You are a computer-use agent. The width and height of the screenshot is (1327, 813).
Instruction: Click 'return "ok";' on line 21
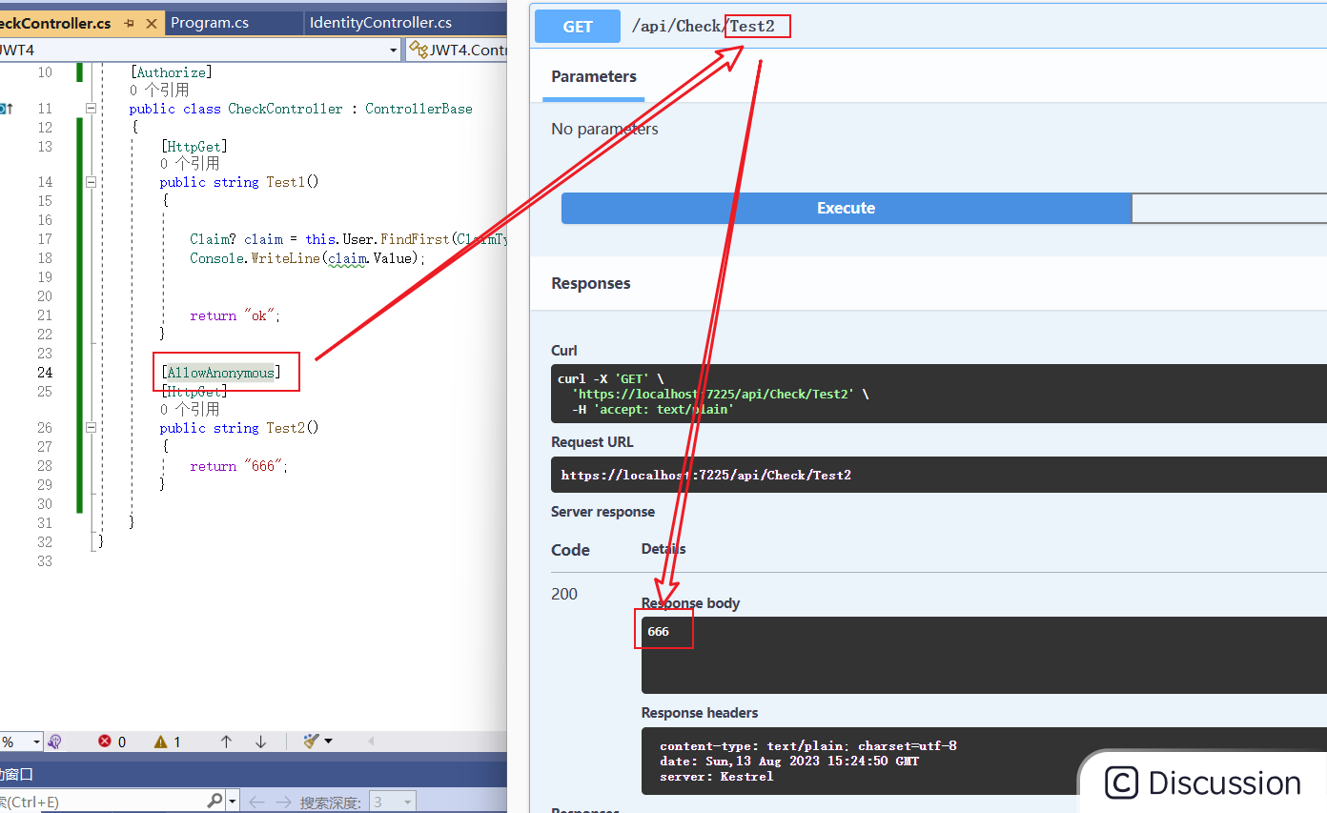click(x=235, y=315)
